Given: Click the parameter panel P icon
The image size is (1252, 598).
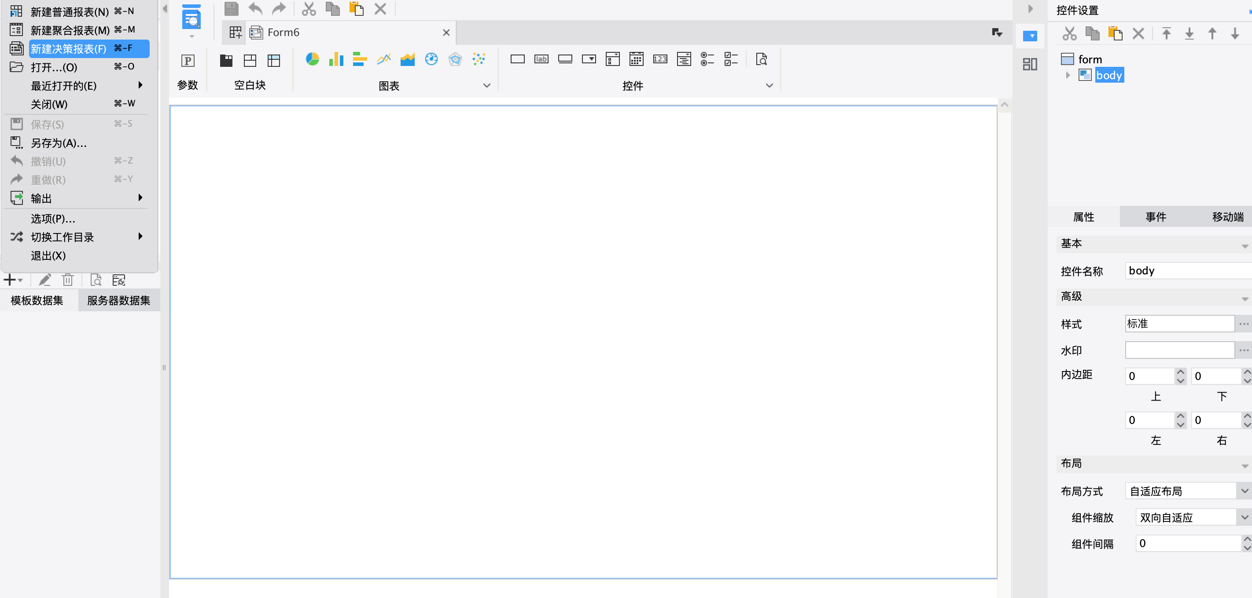Looking at the screenshot, I should coord(188,60).
